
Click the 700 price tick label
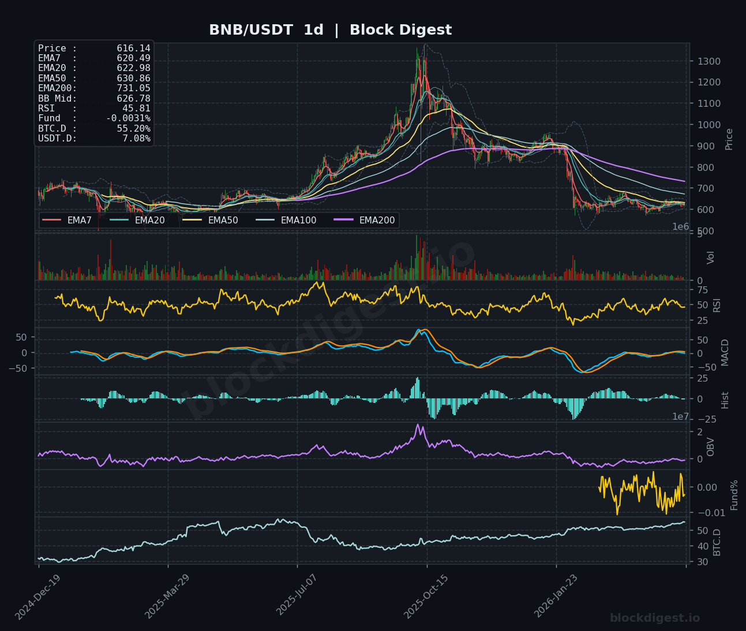704,189
